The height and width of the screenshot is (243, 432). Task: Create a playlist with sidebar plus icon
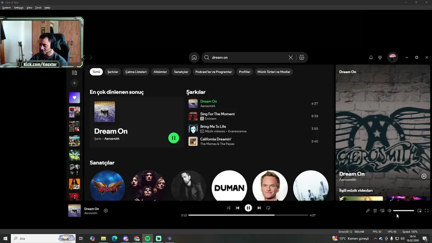pos(75,83)
